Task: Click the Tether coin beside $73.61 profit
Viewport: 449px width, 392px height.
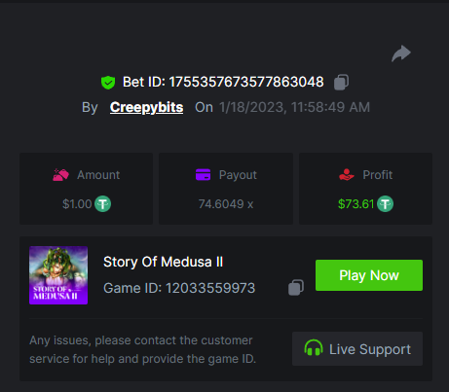Action: [x=385, y=204]
